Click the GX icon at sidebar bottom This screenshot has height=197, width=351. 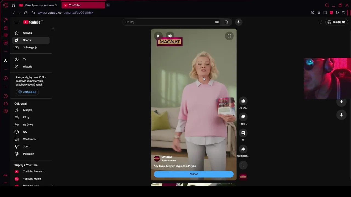[5, 175]
